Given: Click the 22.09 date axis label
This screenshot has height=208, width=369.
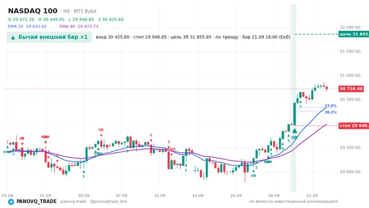Looking at the screenshot, I should point(312,195).
